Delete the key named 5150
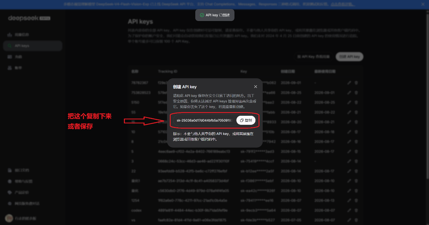The width and height of the screenshot is (429, 225). (x=356, y=102)
